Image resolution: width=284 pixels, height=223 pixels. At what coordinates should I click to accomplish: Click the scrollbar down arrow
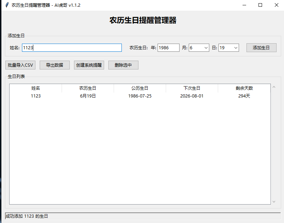pos(273,201)
